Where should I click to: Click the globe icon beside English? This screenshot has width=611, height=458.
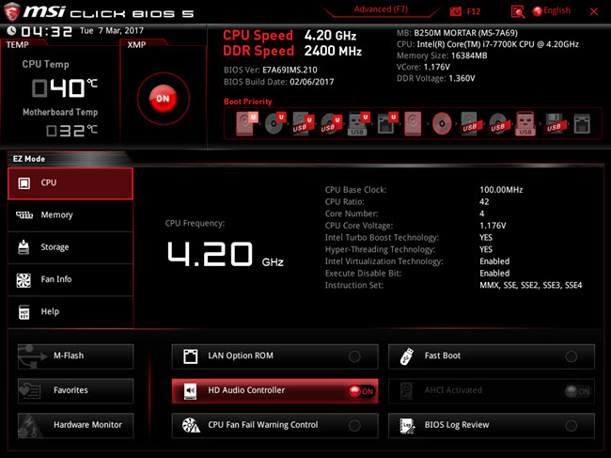coord(538,11)
